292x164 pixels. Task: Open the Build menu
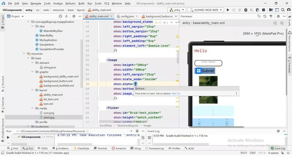click(81, 3)
